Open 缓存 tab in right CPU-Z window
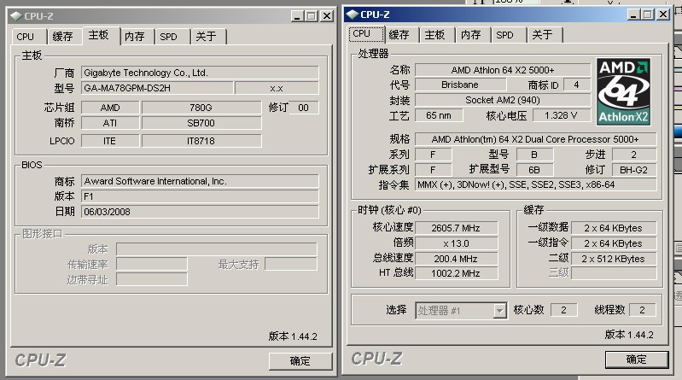Image resolution: width=682 pixels, height=380 pixels. click(x=399, y=35)
